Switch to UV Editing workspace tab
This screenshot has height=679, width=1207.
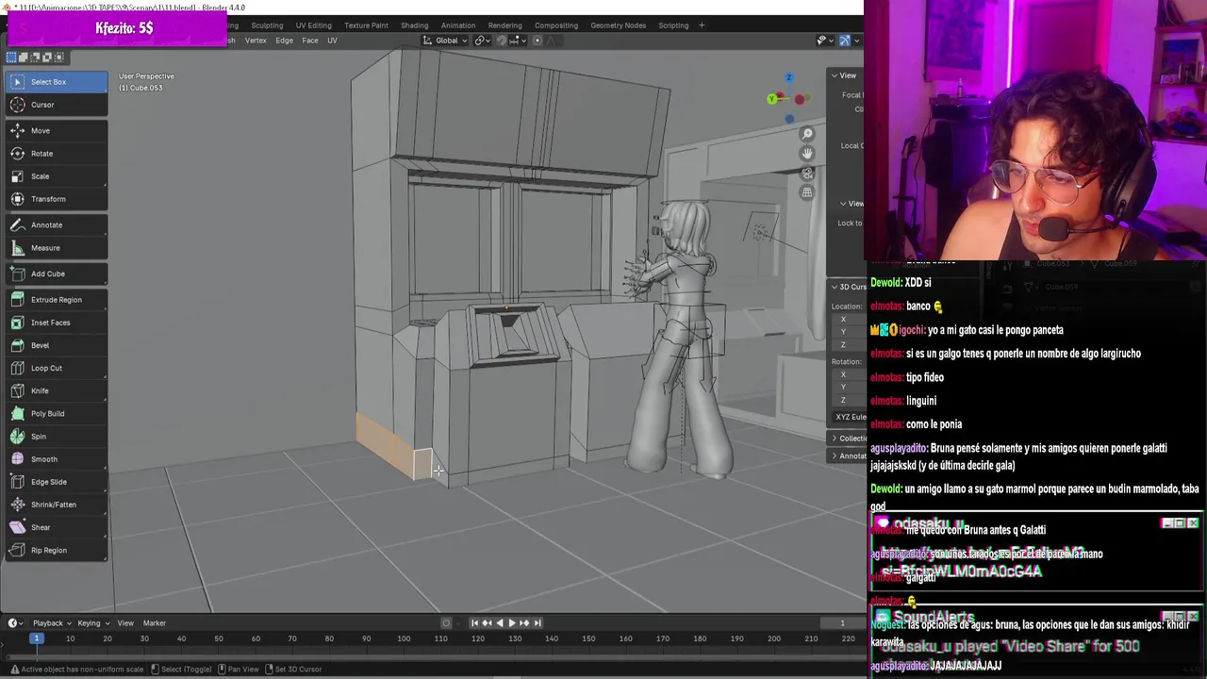[313, 25]
